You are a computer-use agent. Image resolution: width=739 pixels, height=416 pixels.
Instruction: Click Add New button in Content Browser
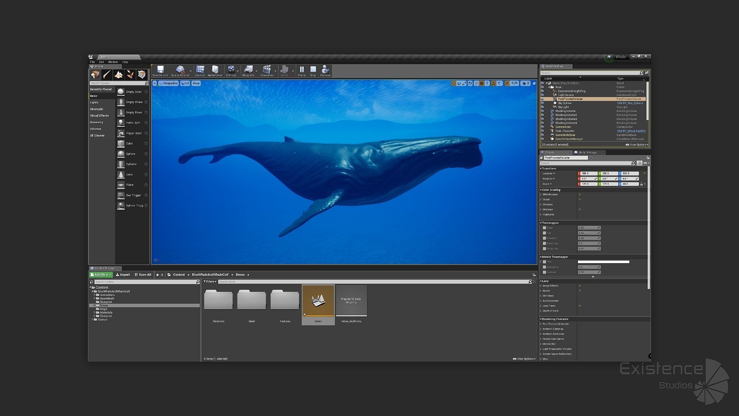pos(101,275)
